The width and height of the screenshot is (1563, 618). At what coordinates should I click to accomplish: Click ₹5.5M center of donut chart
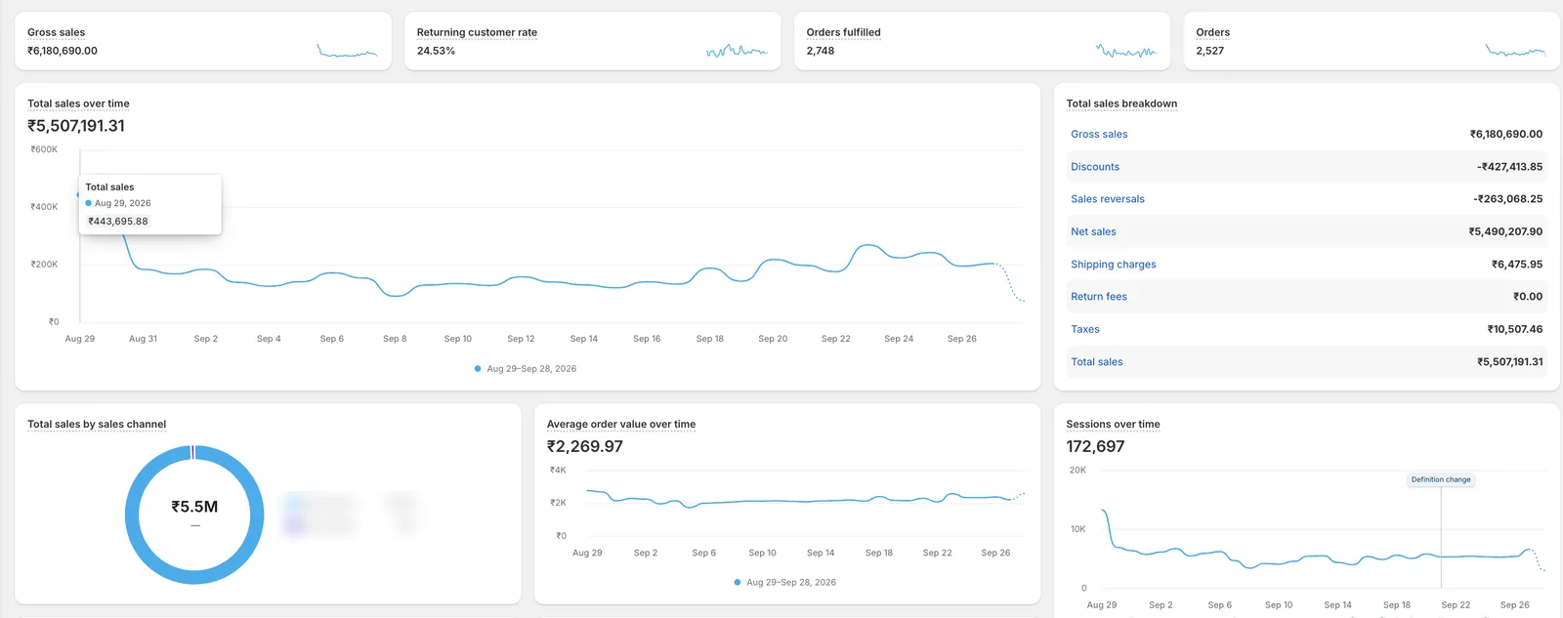point(194,507)
